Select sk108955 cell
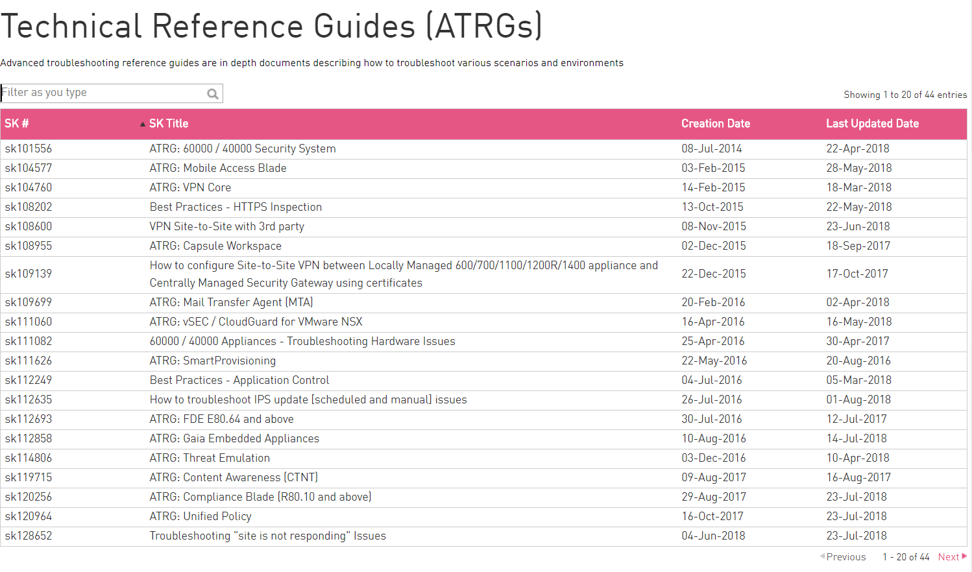This screenshot has height=572, width=972. pyautogui.click(x=29, y=246)
